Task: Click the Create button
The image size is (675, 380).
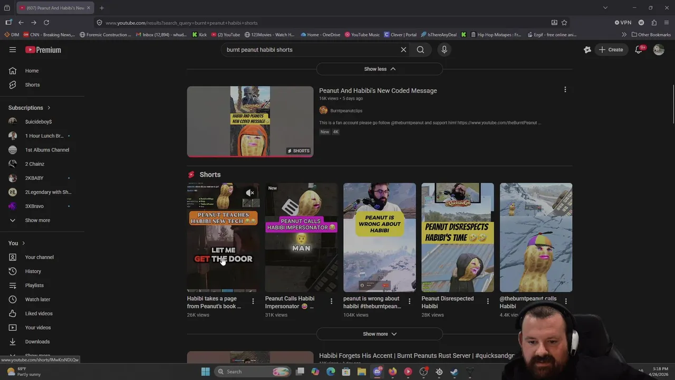Action: coord(611,50)
